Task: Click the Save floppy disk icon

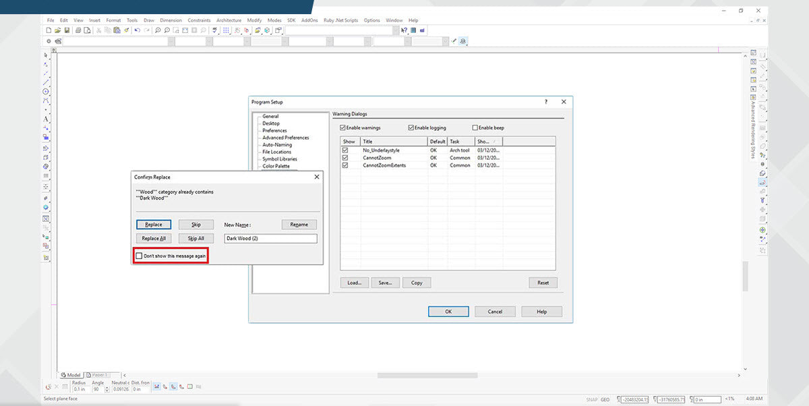Action: click(x=67, y=30)
